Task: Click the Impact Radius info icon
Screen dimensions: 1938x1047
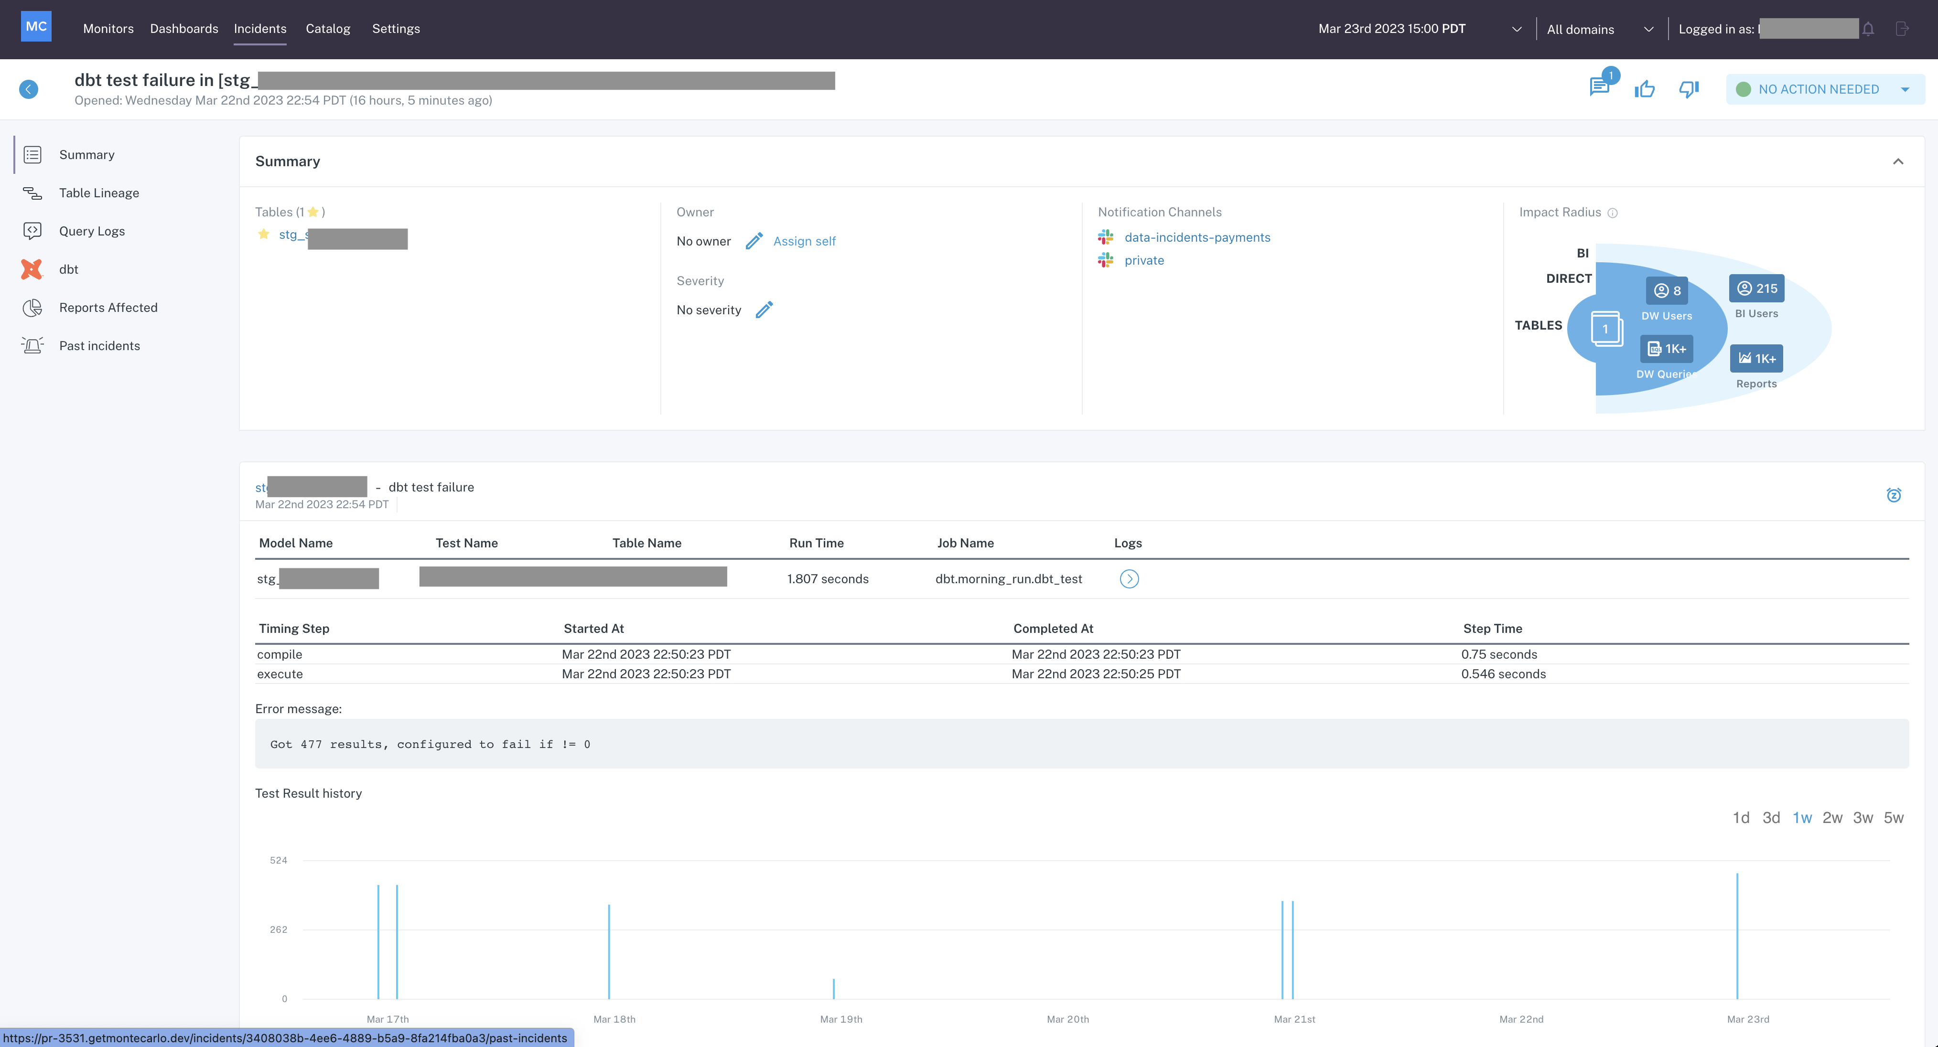Action: (1612, 213)
